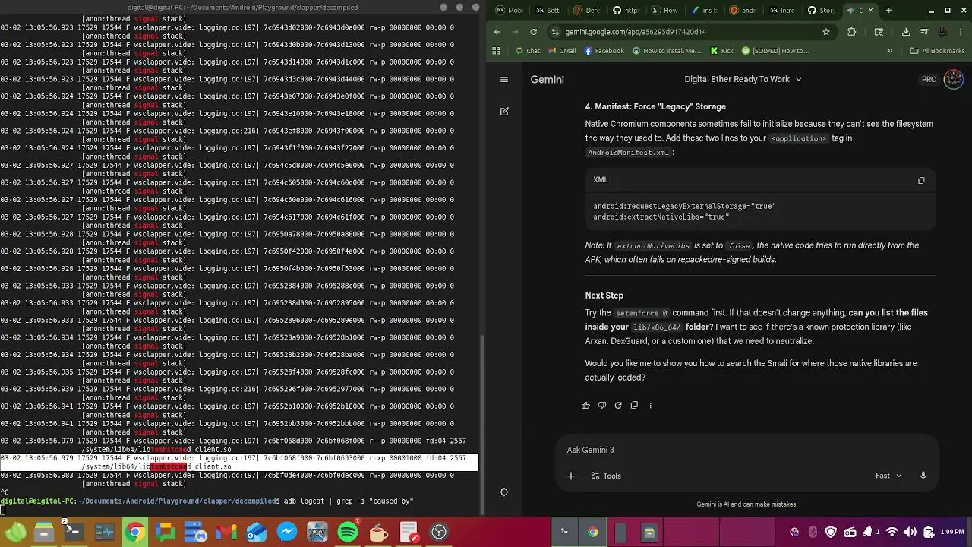
Task: Click the microphone icon in the prompt box
Action: tap(923, 476)
